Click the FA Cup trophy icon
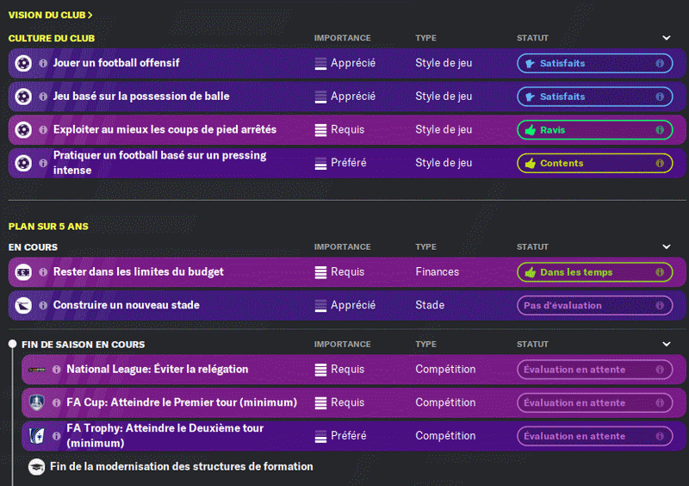 [37, 402]
